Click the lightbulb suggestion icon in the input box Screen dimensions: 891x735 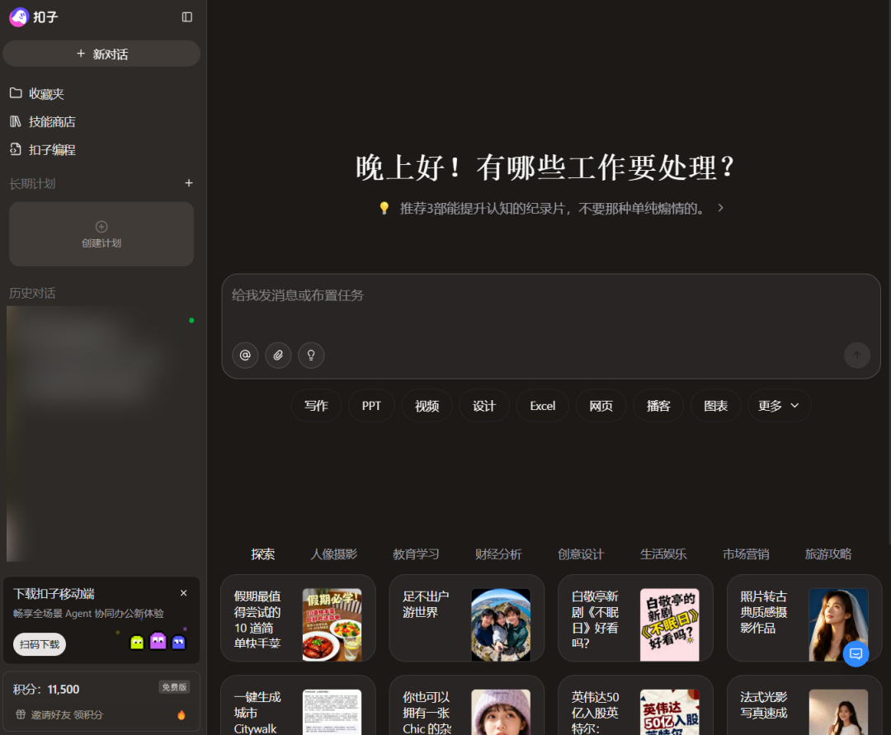tap(311, 355)
